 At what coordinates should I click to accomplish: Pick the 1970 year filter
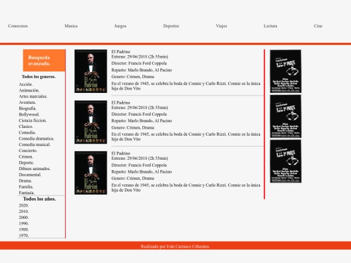click(x=24, y=236)
